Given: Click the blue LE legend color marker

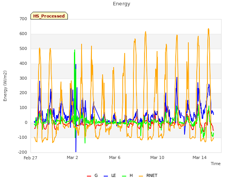Looking at the screenshot, I should tap(106, 176).
